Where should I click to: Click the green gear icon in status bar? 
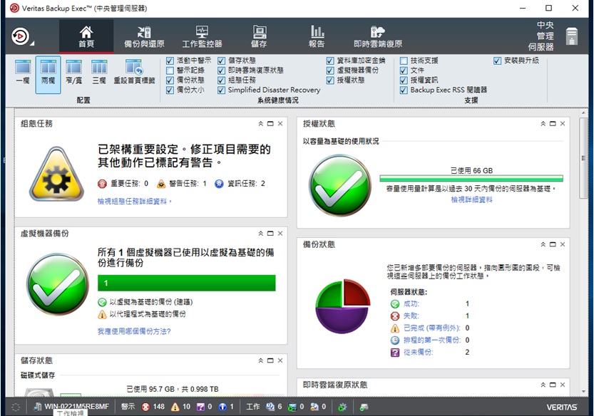click(342, 407)
